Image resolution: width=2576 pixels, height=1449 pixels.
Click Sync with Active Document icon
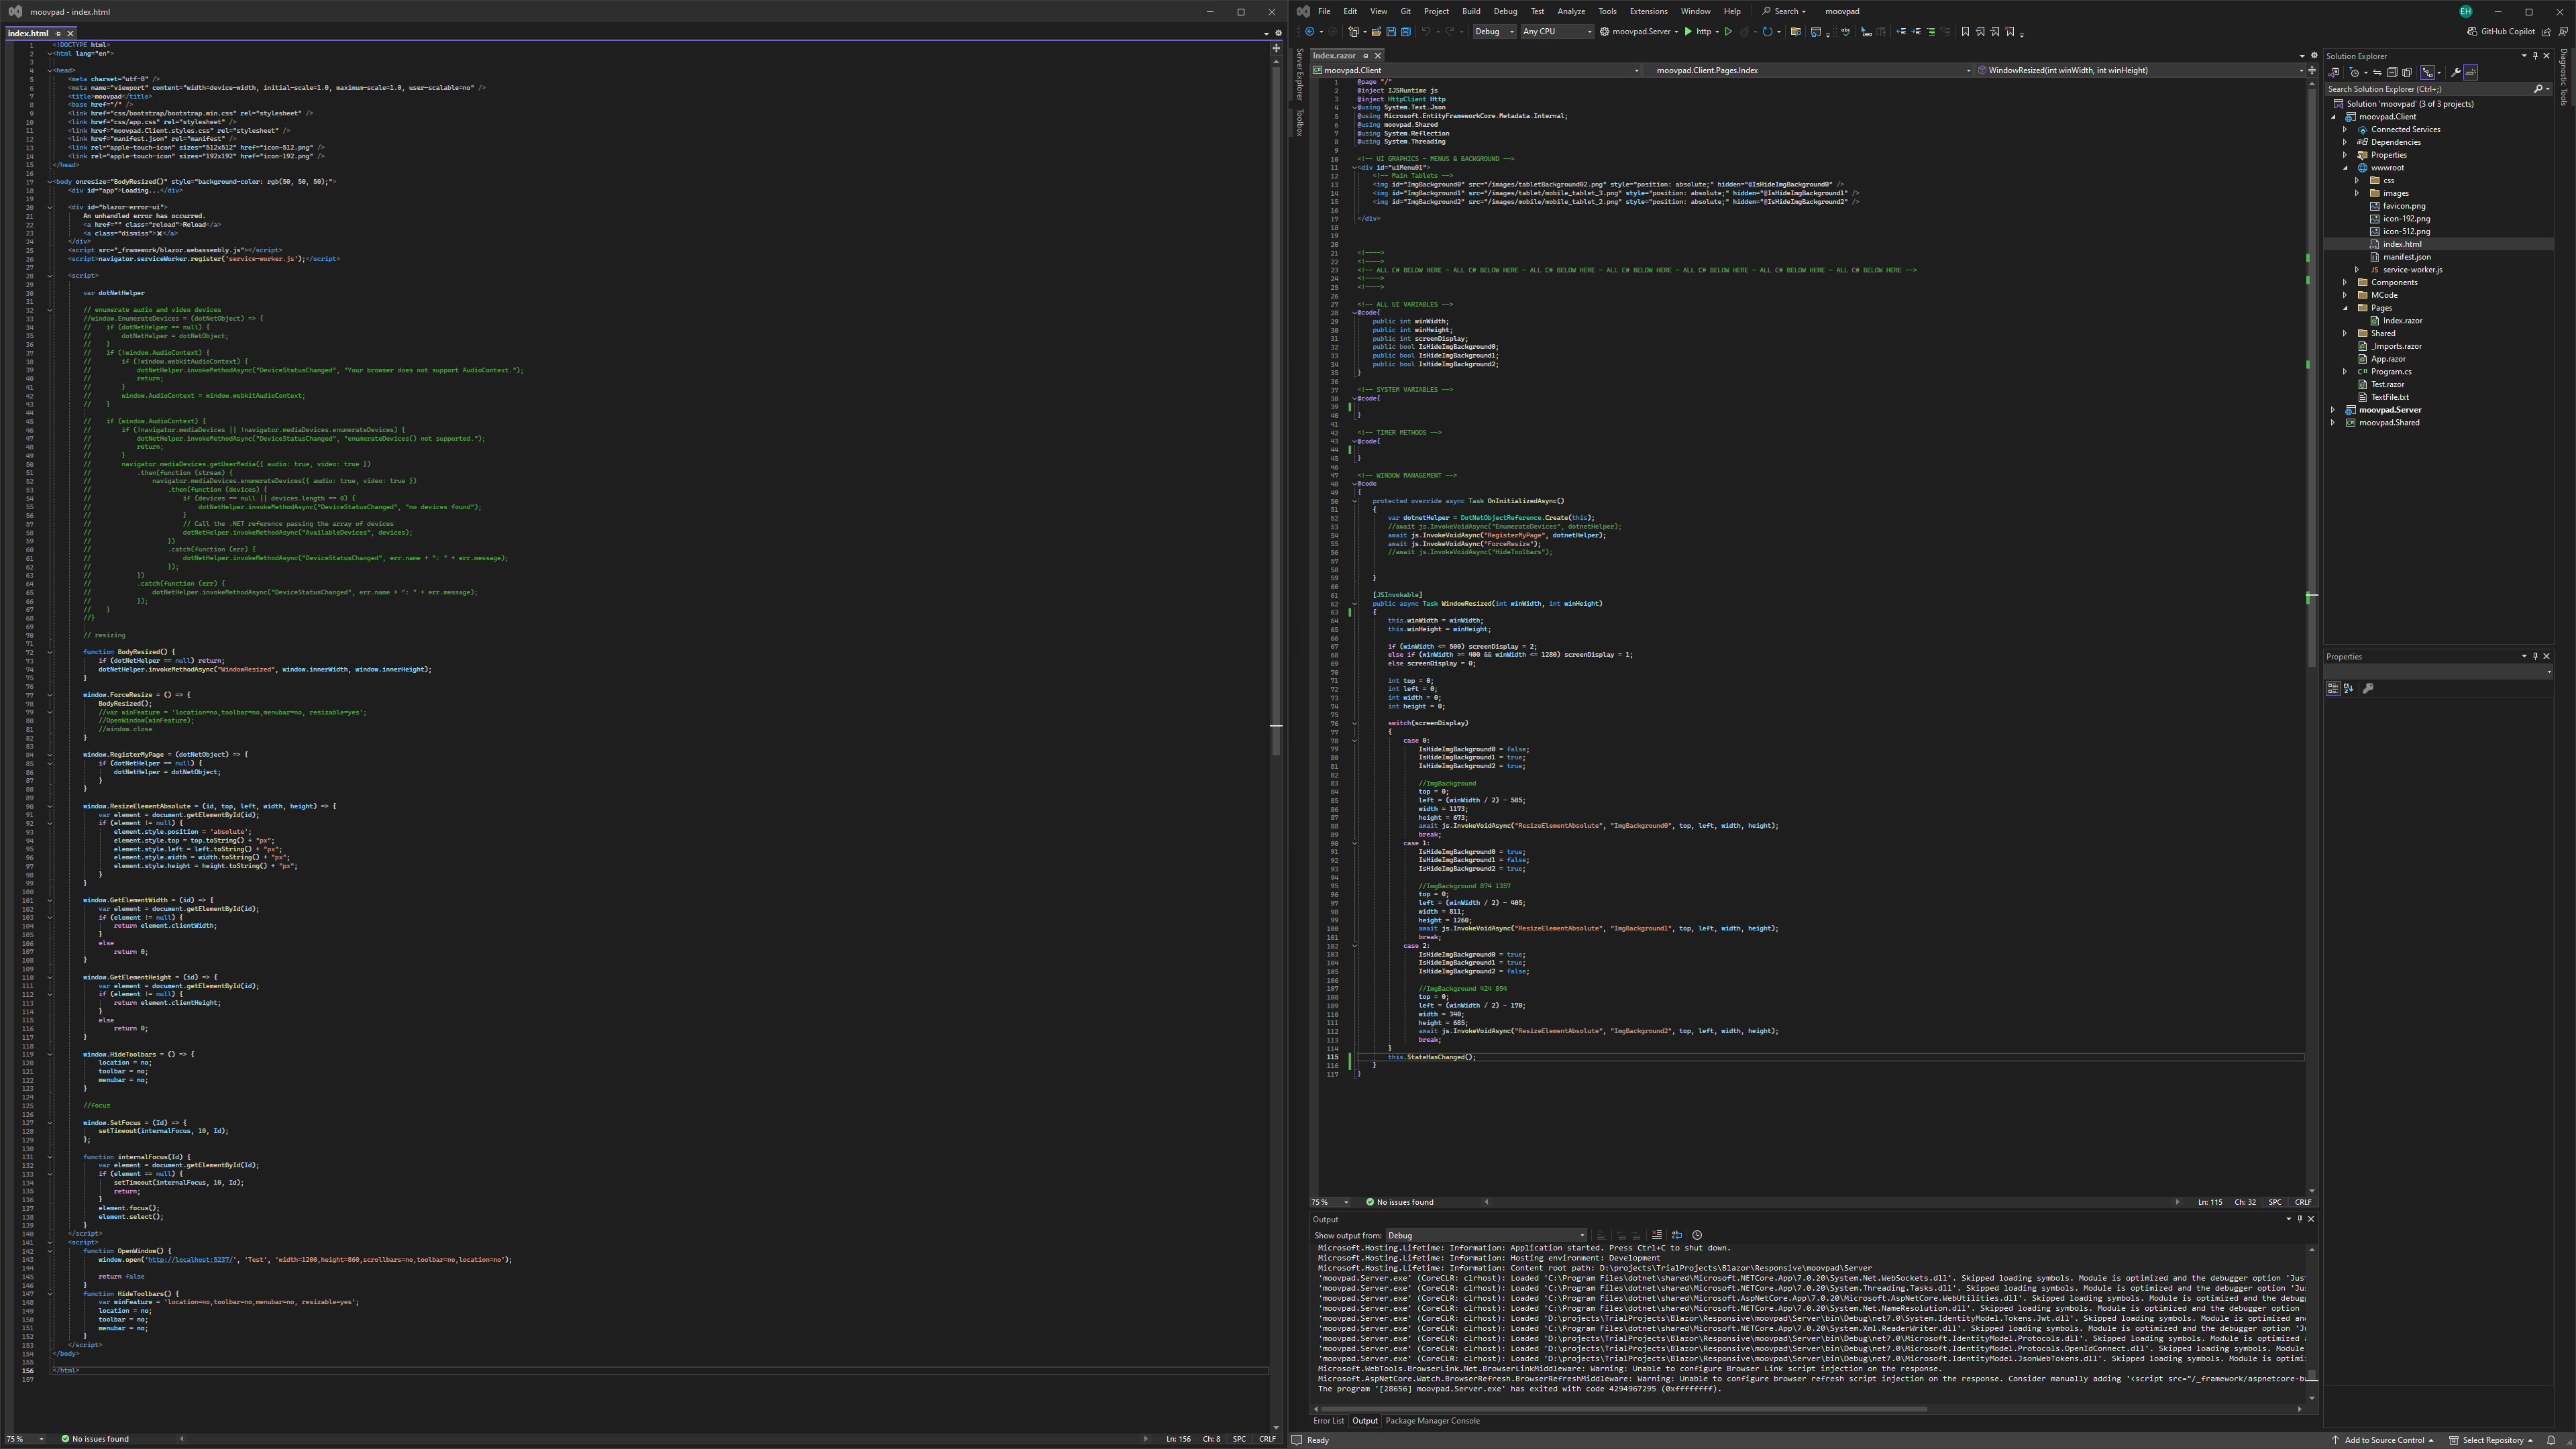[x=2378, y=73]
